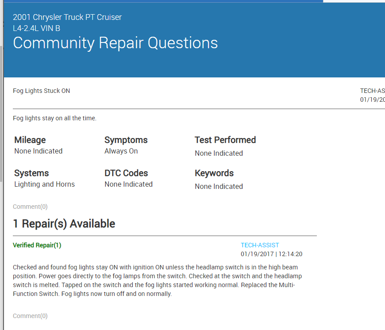Screen dimensions: 385x330
Task: Open Comment(0) under the question details
Action: [30, 207]
